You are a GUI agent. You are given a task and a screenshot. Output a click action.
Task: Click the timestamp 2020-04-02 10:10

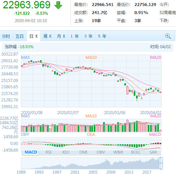point(31,21)
